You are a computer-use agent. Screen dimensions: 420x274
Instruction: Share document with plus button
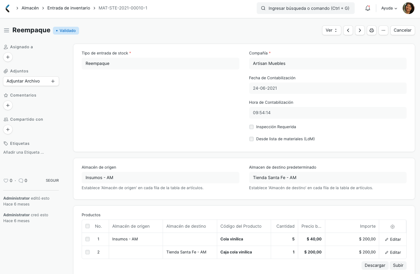click(8, 129)
